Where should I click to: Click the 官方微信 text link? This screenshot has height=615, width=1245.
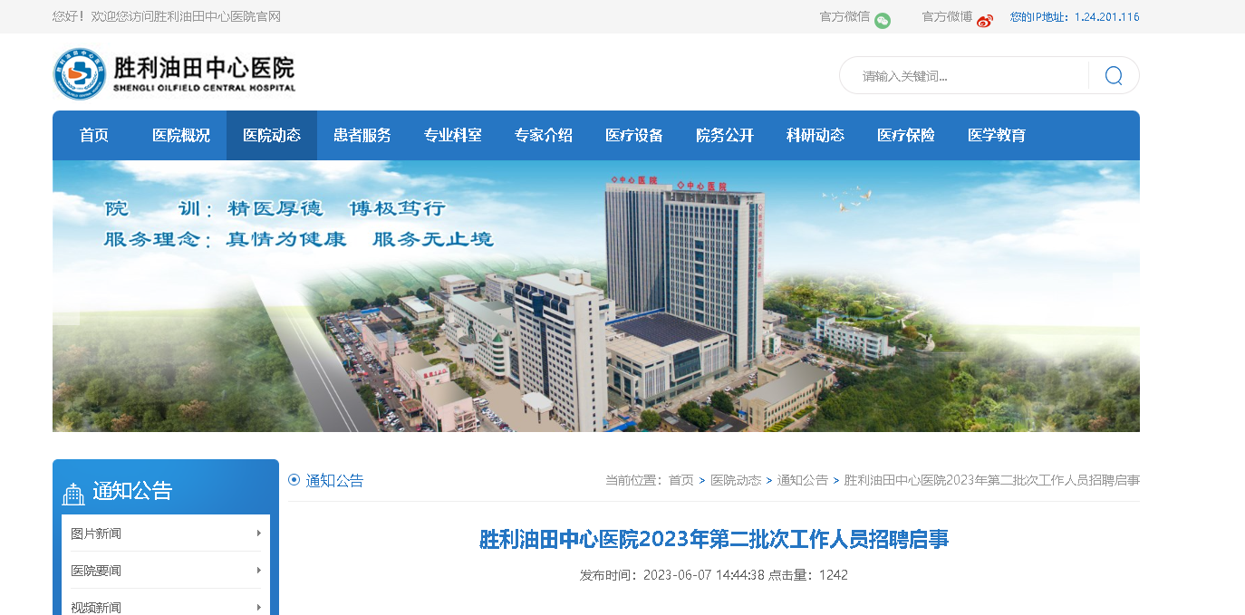844,16
